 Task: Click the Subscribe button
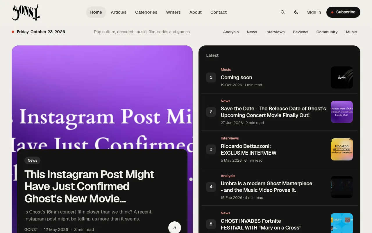(343, 12)
